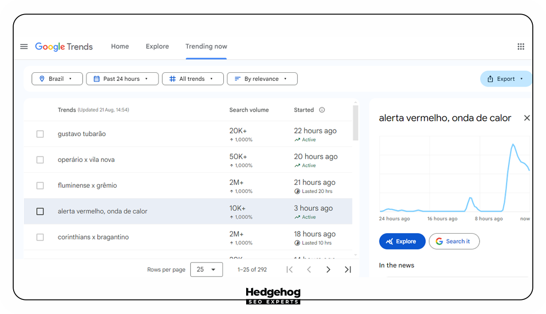Go to the next results page
Image resolution: width=546 pixels, height=314 pixels.
(x=329, y=269)
